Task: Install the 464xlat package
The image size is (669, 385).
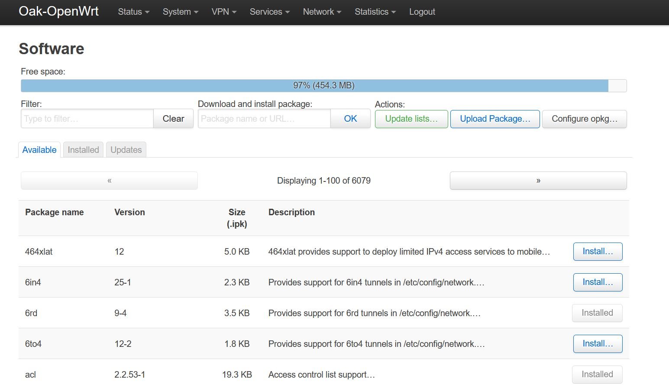Action: (x=598, y=252)
